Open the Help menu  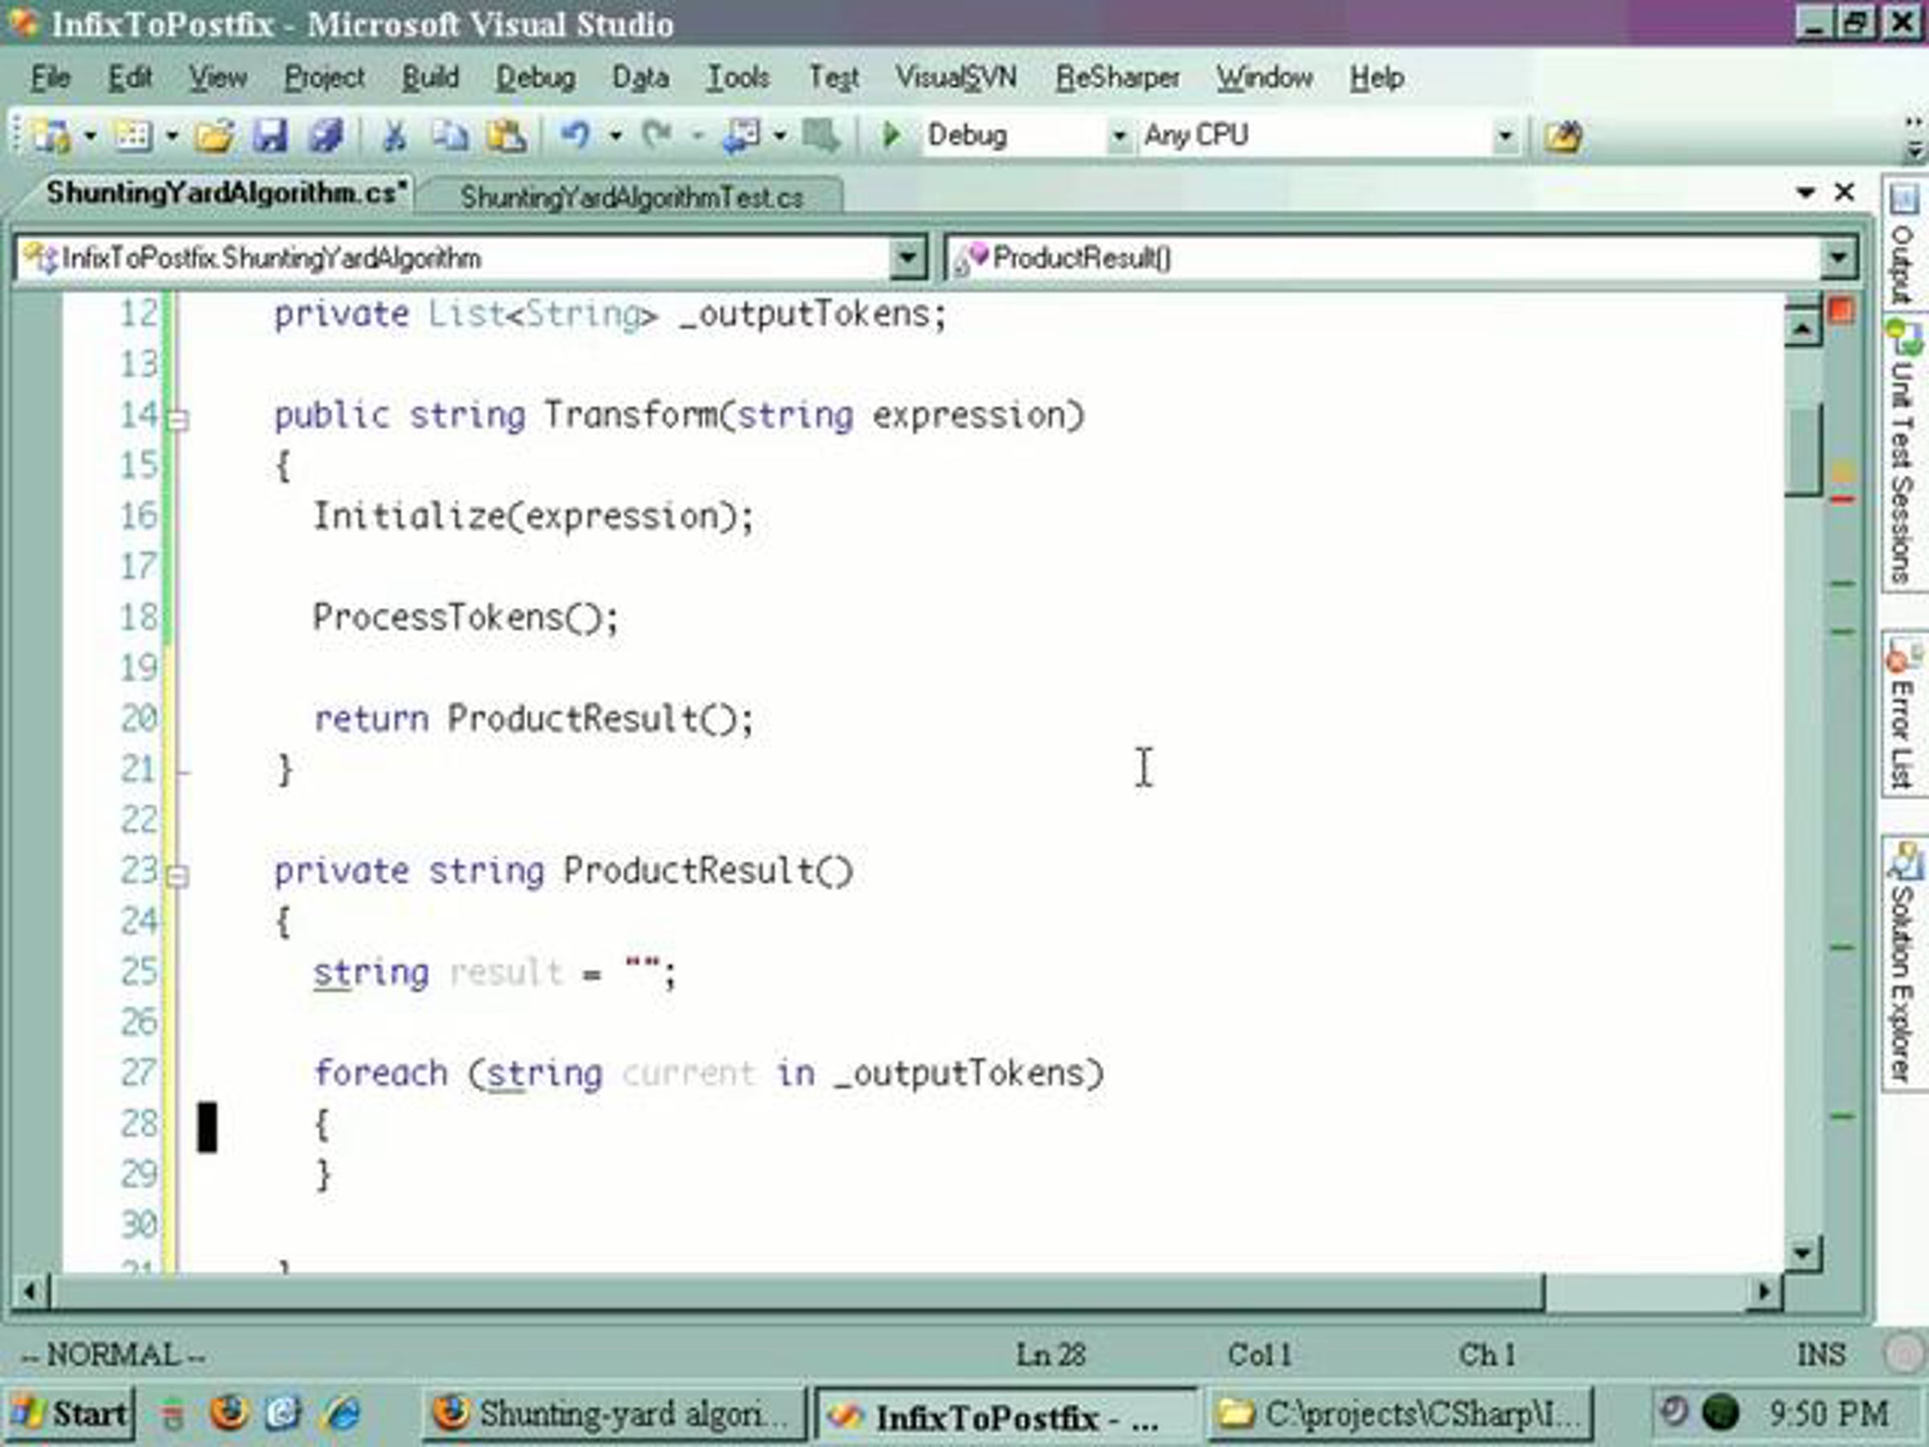1377,78
